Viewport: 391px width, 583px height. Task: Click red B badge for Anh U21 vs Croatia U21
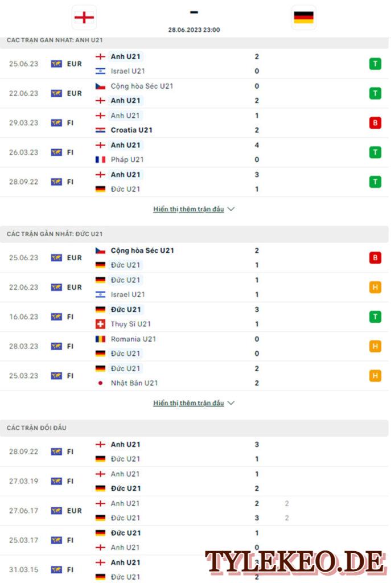(375, 123)
